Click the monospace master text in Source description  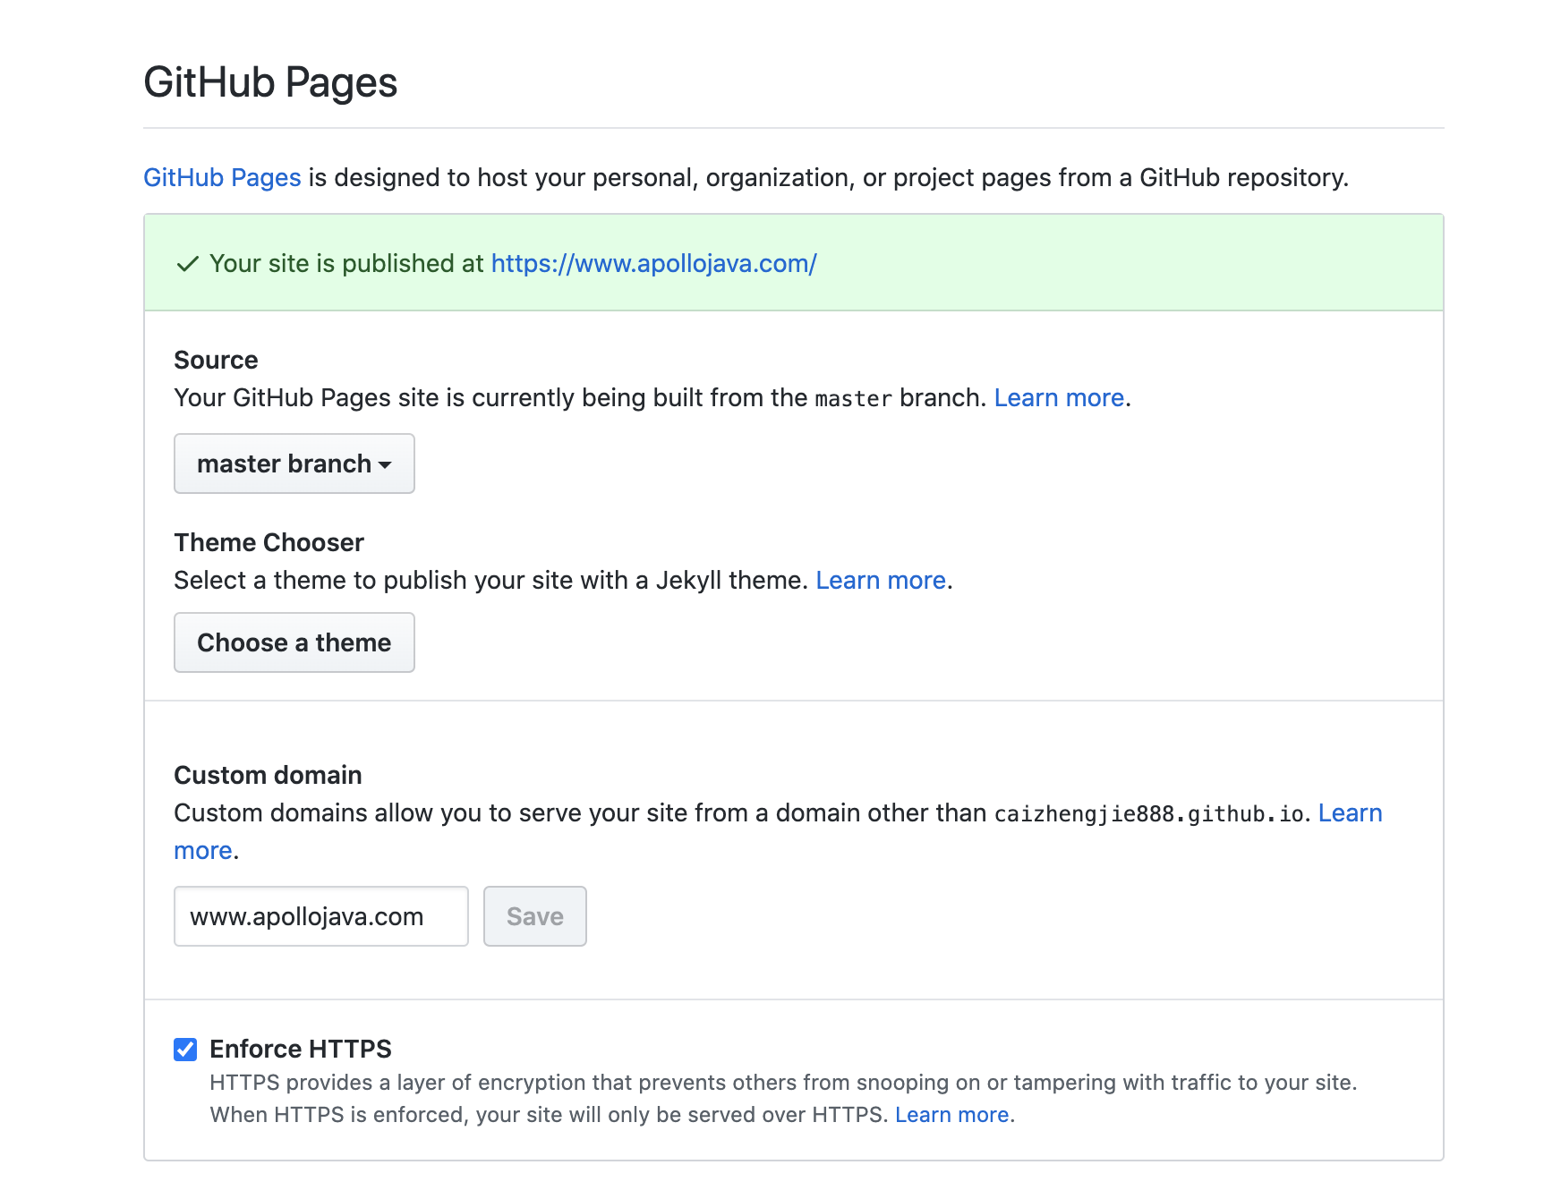click(x=853, y=399)
